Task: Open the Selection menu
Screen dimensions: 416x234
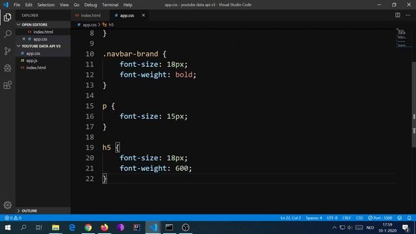Action: click(x=46, y=5)
